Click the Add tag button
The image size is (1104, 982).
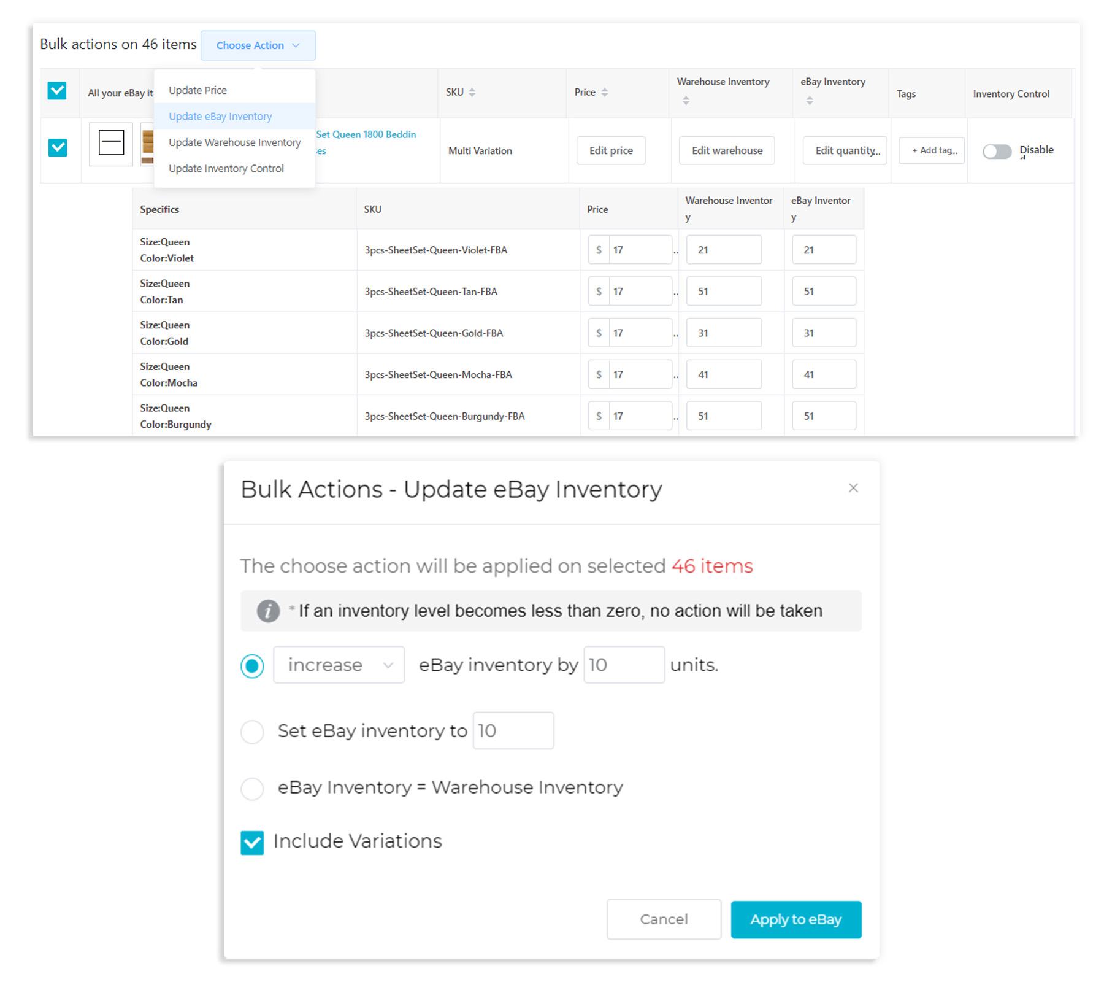click(x=931, y=150)
